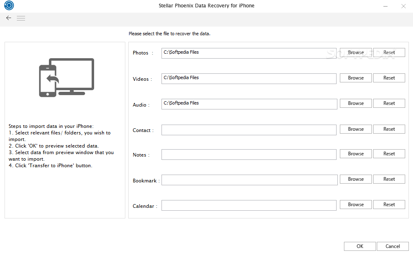Browse for Bookmark file

[355, 179]
